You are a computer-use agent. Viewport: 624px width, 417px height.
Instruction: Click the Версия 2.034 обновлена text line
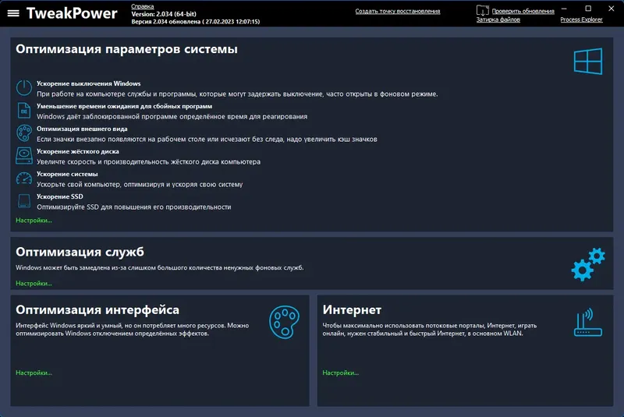[x=196, y=22]
